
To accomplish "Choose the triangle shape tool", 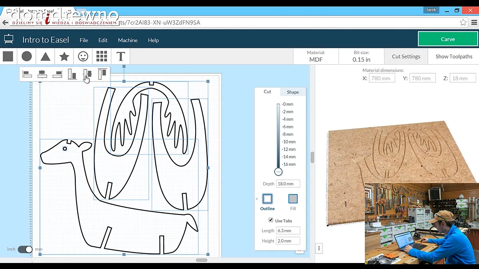I will pyautogui.click(x=46, y=56).
